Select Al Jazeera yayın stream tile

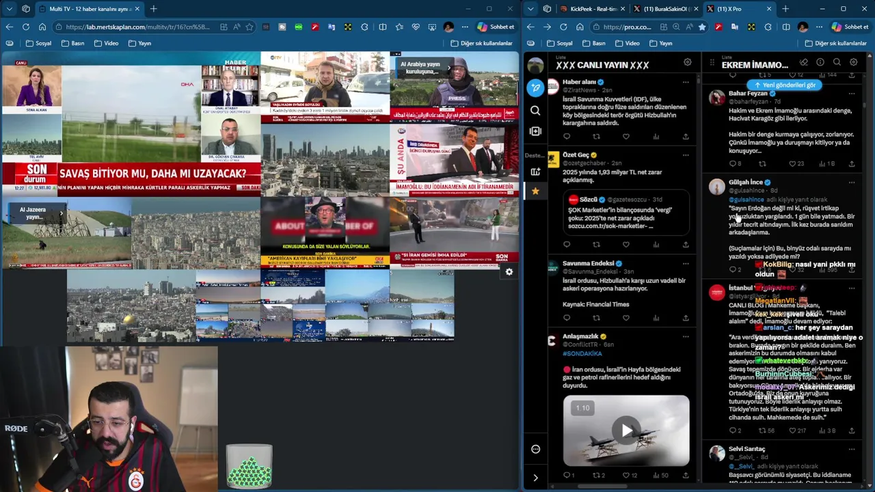(x=66, y=234)
